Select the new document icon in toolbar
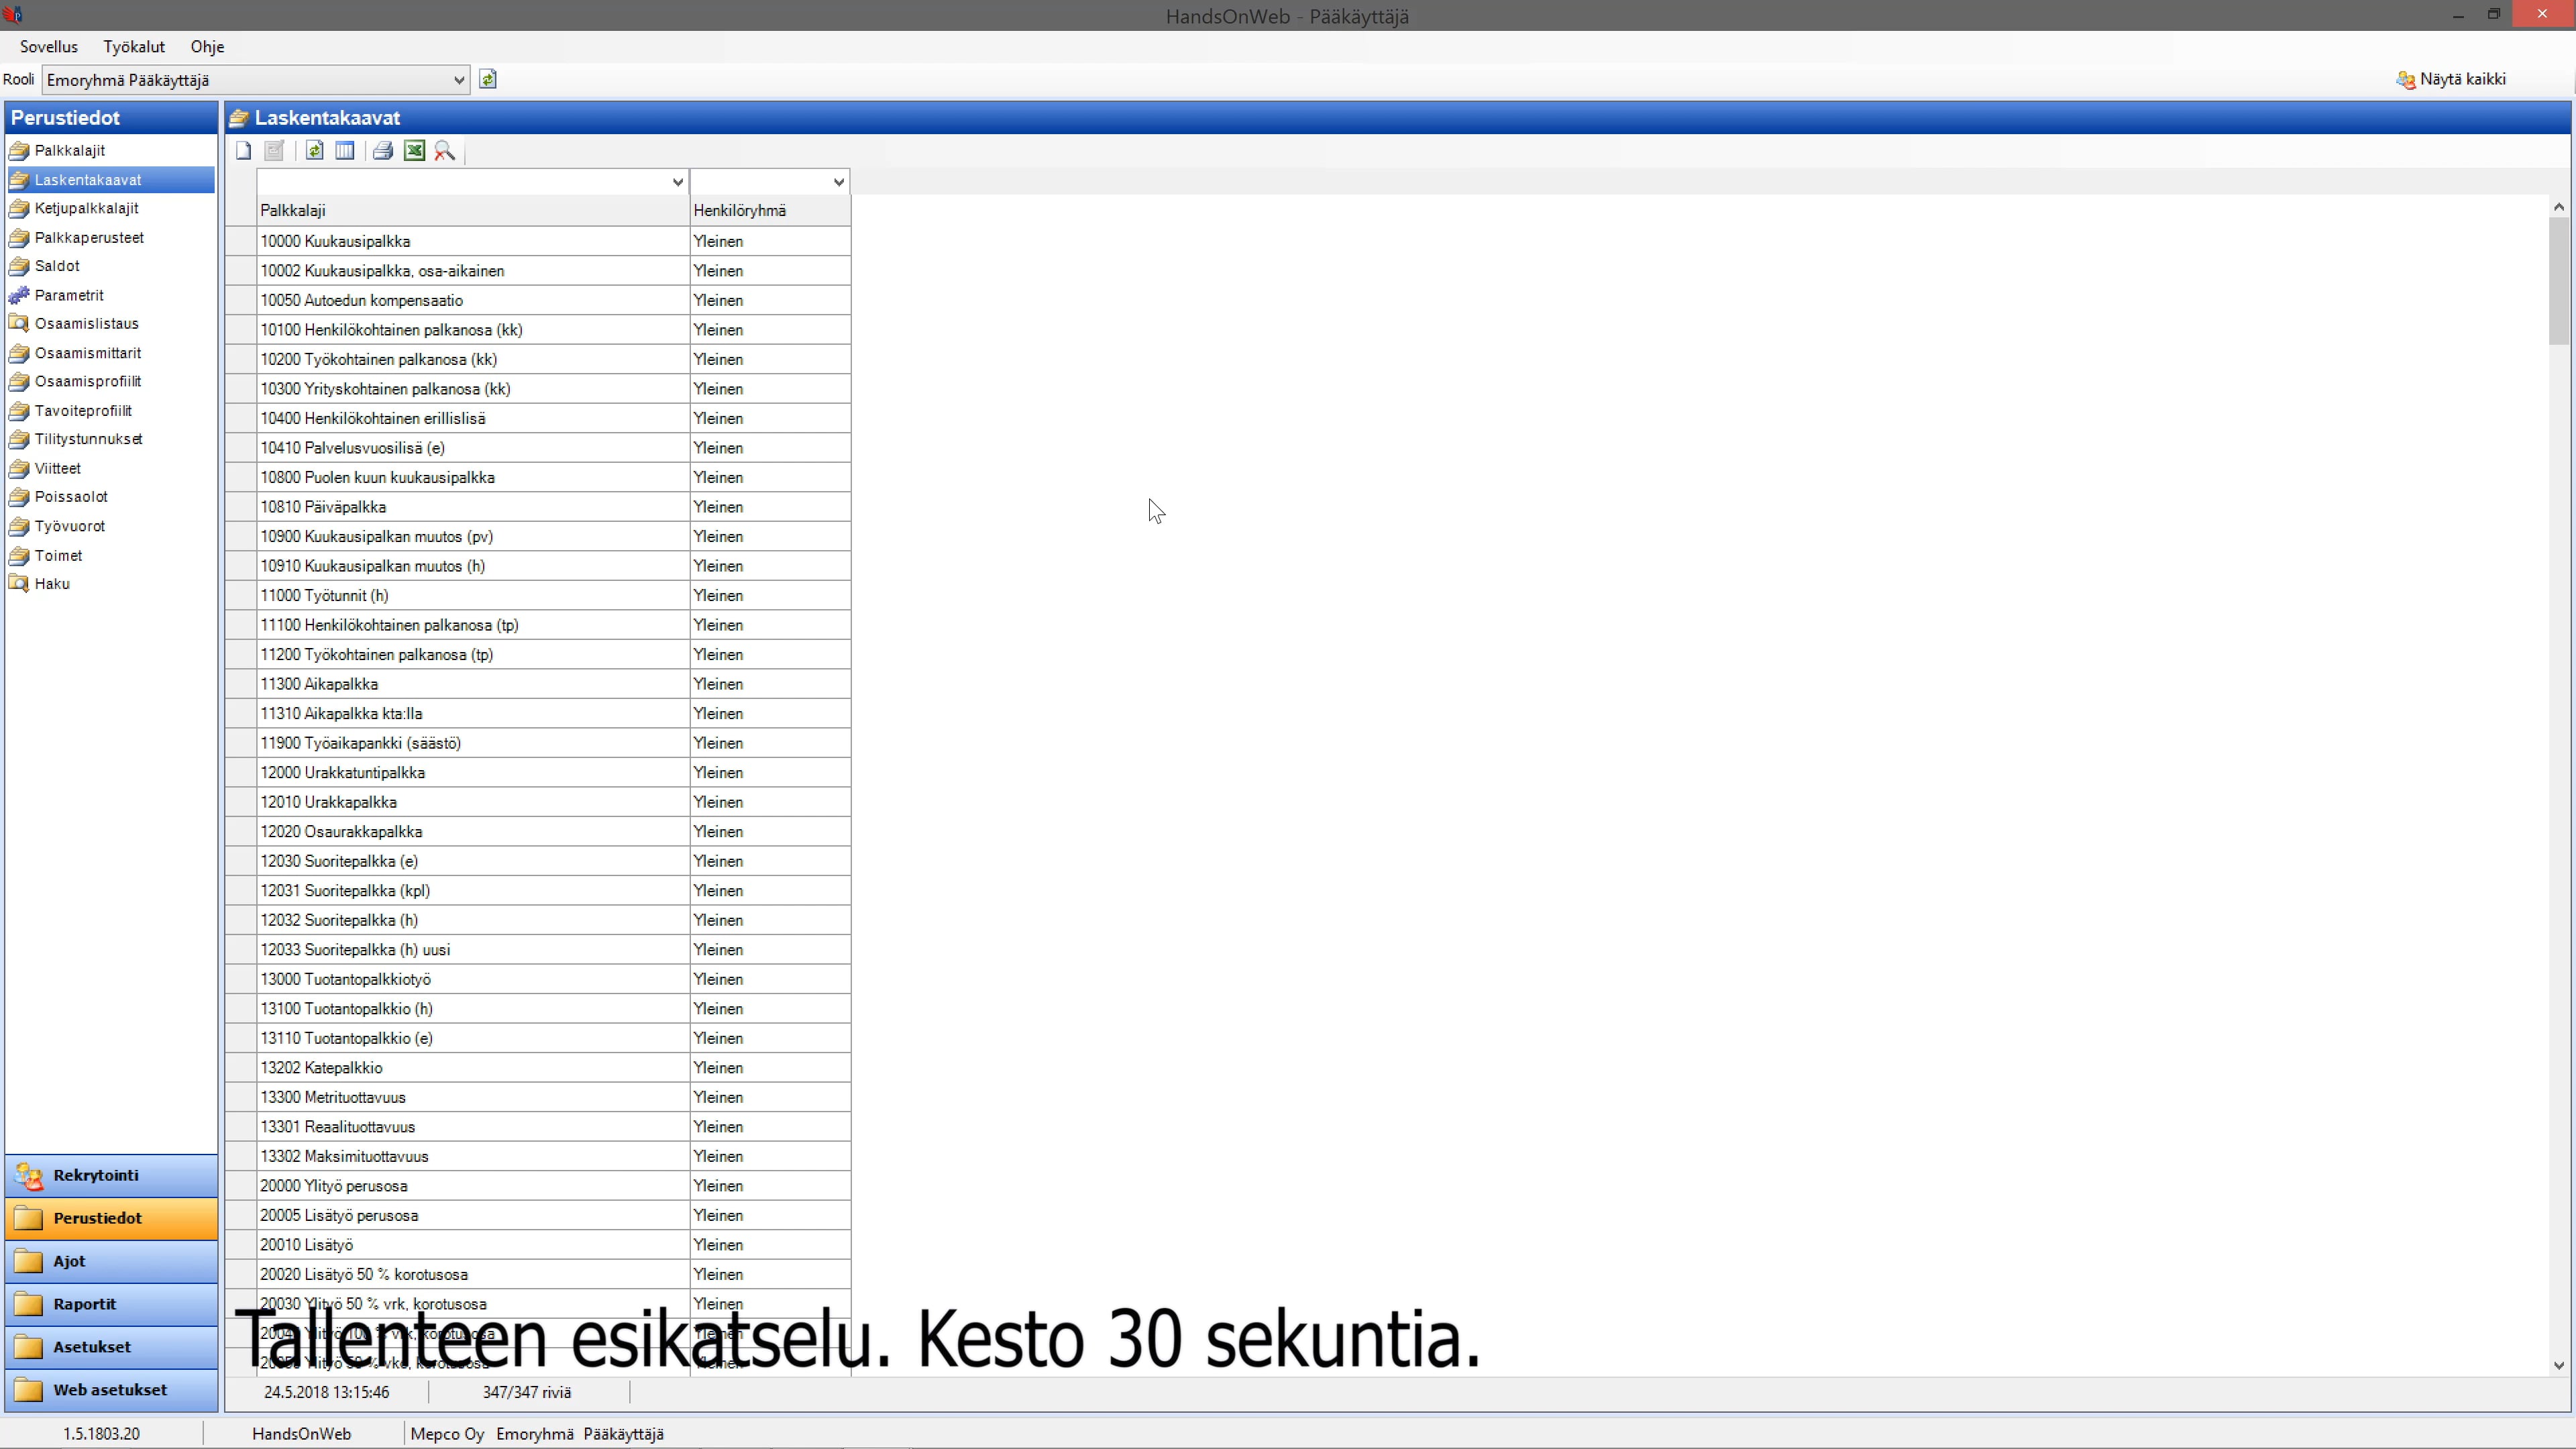The width and height of the screenshot is (2576, 1449). click(243, 150)
